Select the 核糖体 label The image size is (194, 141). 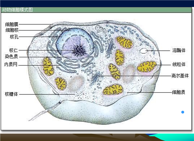(x=11, y=94)
